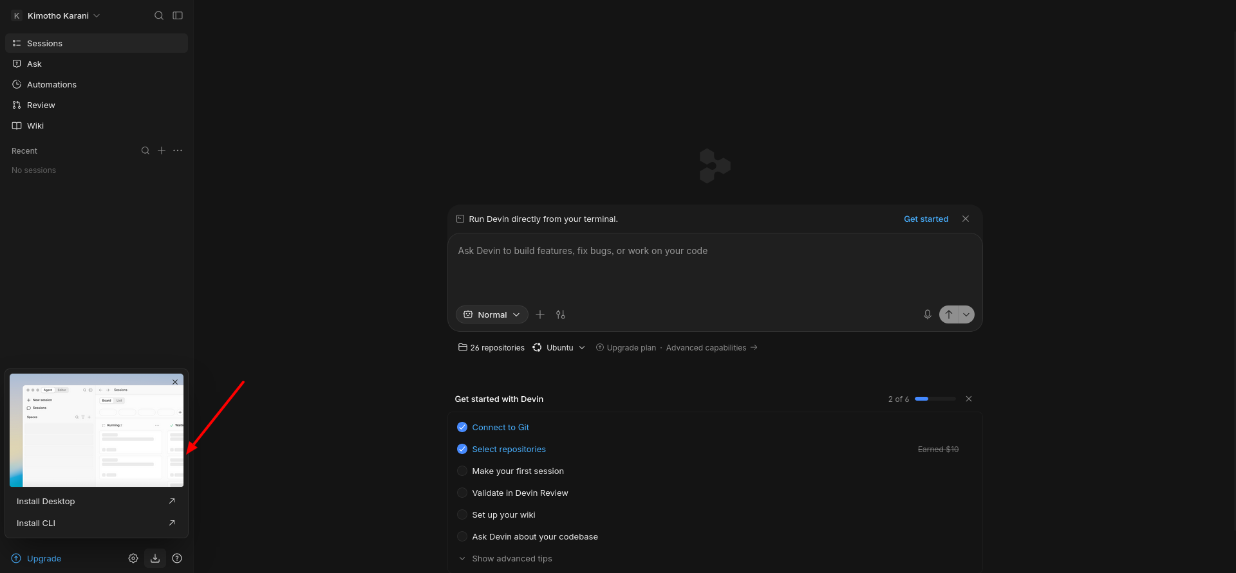Click the download icon in the sidebar footer

[155, 558]
